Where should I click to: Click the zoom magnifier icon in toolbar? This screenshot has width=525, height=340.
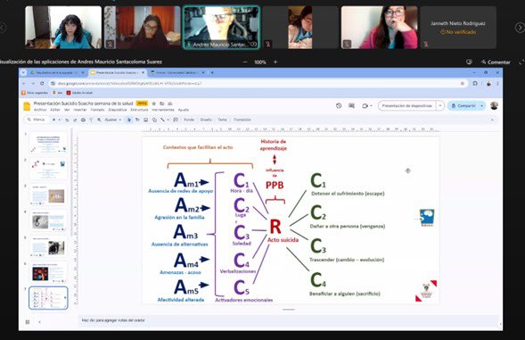pyautogui.click(x=99, y=120)
